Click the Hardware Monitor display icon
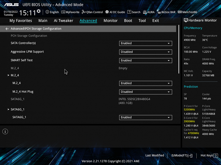The width and height of the screenshot is (221, 165). 186,20
